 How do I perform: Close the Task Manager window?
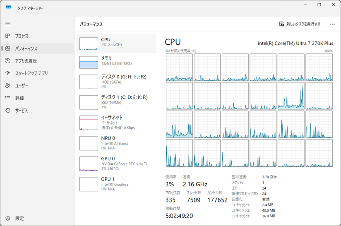tap(334, 5)
